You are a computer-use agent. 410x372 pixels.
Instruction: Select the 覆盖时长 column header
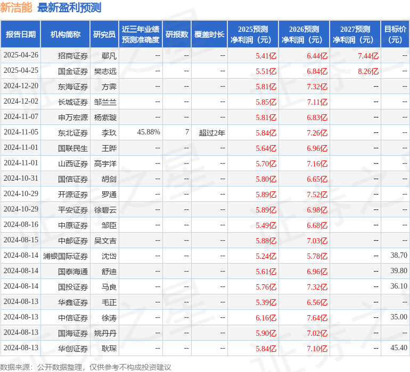click(x=209, y=35)
